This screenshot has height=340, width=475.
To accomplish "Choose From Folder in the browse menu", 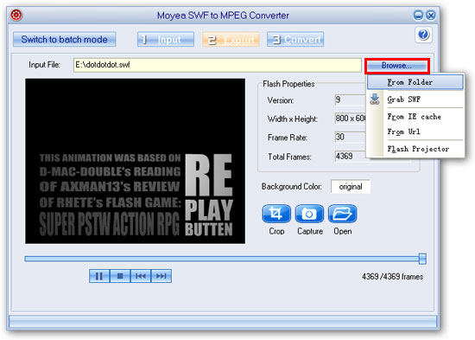I will 415,82.
